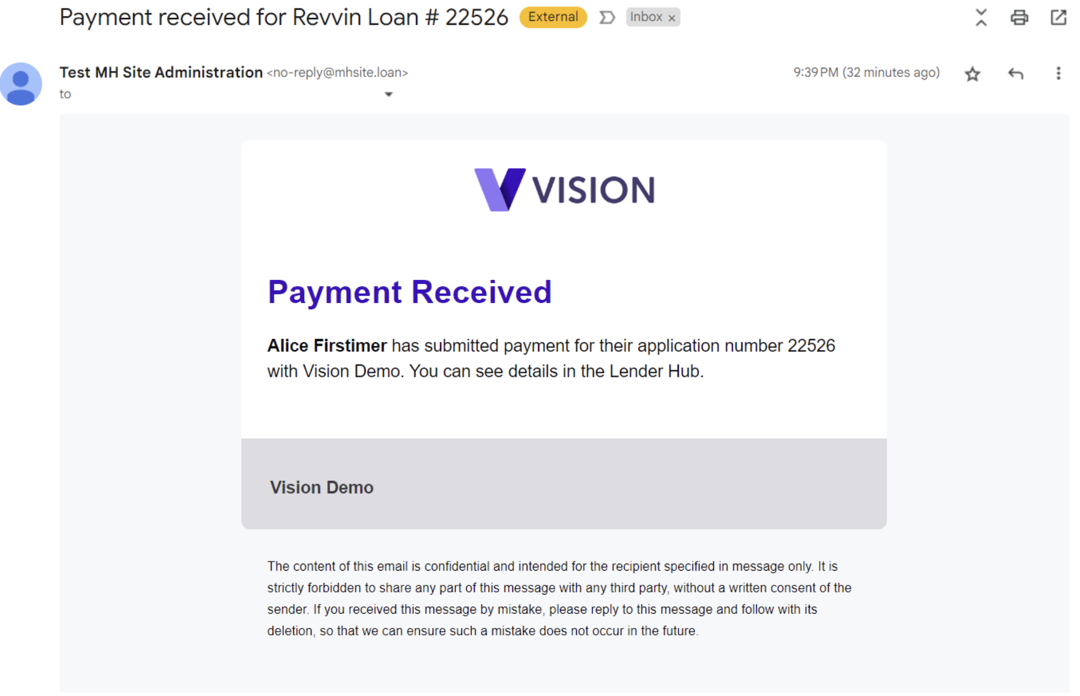
Task: Click the sender name Test MH Site Administration
Action: pyautogui.click(x=161, y=72)
